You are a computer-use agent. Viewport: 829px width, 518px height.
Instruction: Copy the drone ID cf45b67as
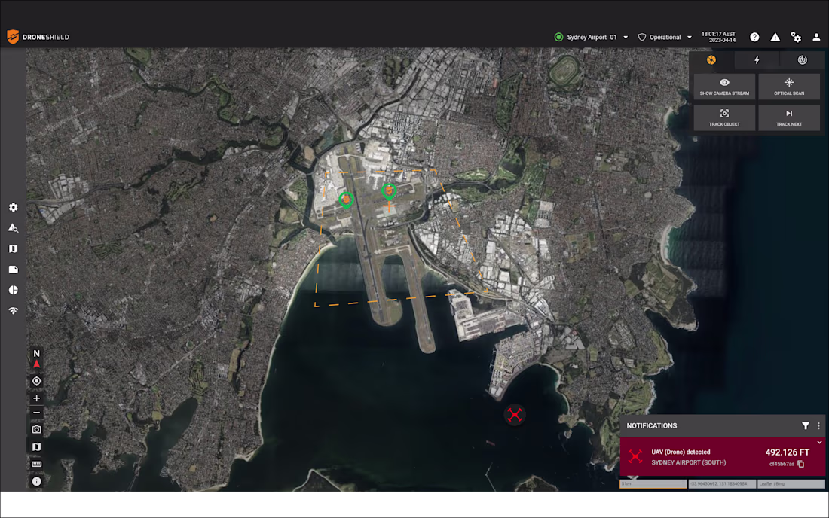point(801,464)
